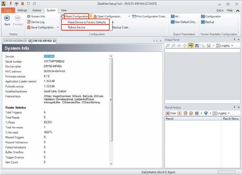Switch to the Settings ribbon tab
The width and height of the screenshot is (242, 175).
click(22, 10)
